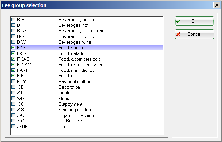Highlight the Cigarette machine list entry

(x=76, y=116)
